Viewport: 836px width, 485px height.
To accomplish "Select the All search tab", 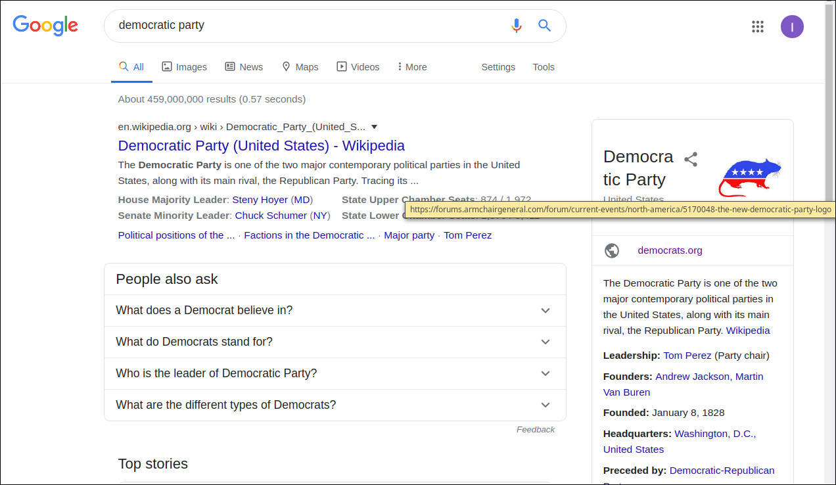I will [131, 67].
